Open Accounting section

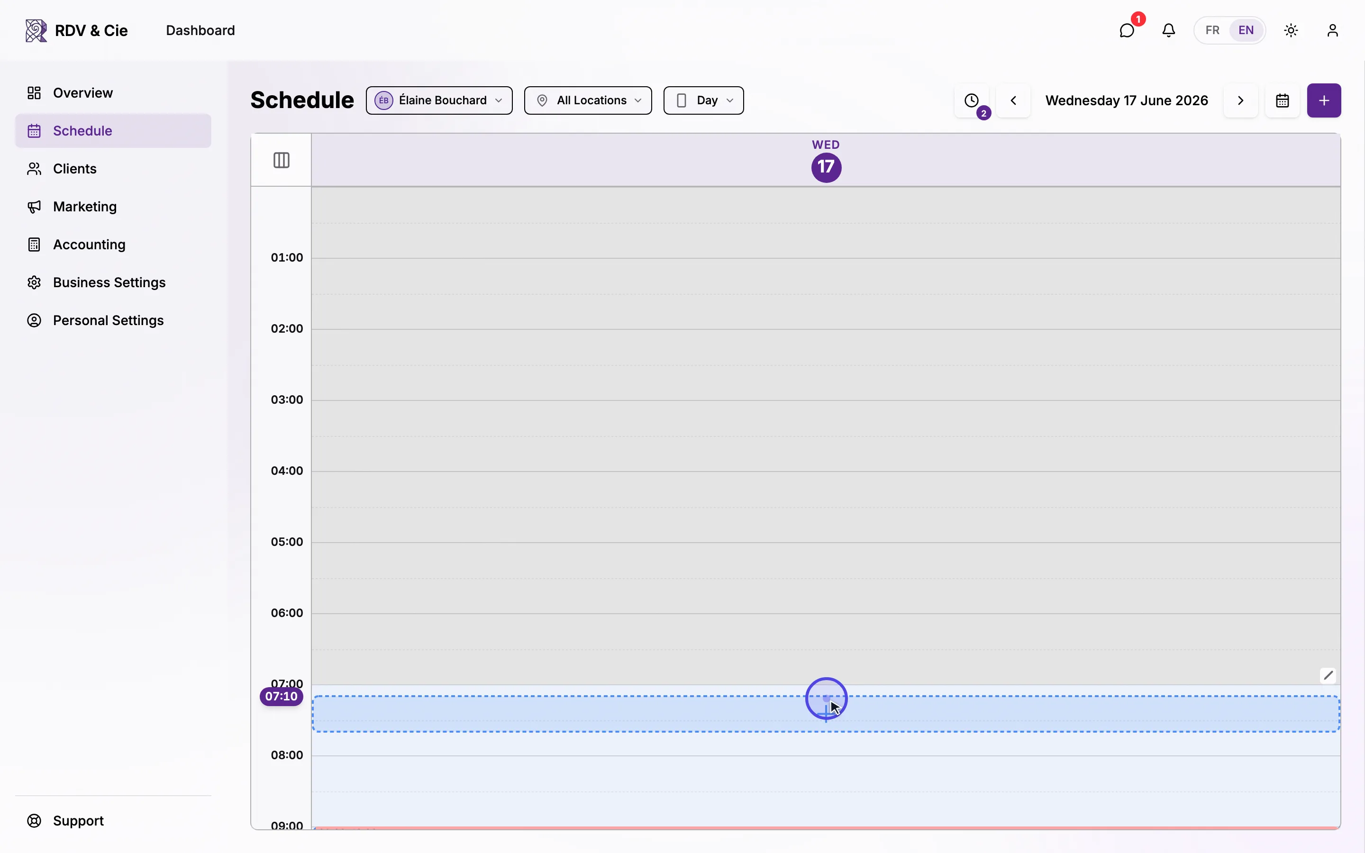113,244
